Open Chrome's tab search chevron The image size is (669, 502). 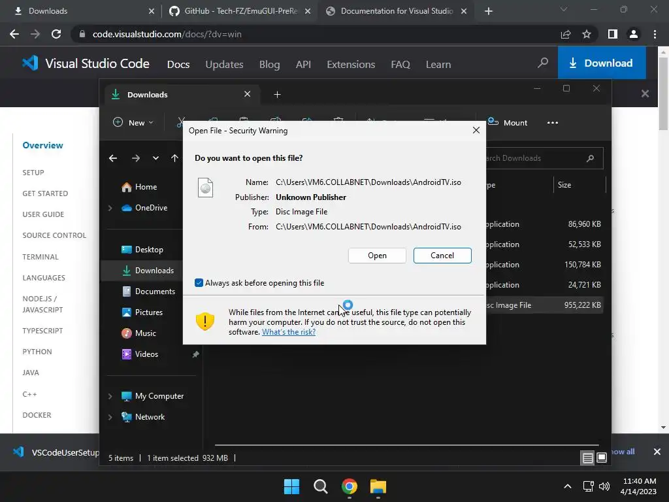click(x=564, y=9)
